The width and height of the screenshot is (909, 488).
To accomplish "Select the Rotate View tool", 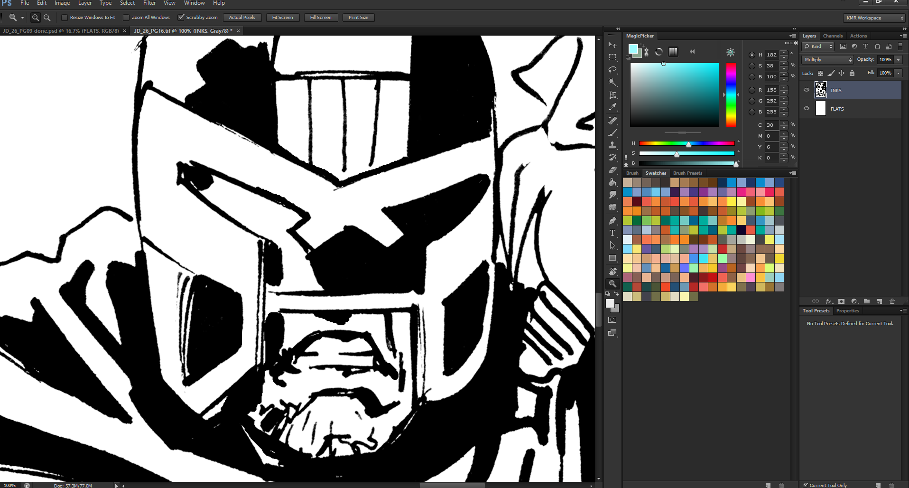I will point(612,272).
